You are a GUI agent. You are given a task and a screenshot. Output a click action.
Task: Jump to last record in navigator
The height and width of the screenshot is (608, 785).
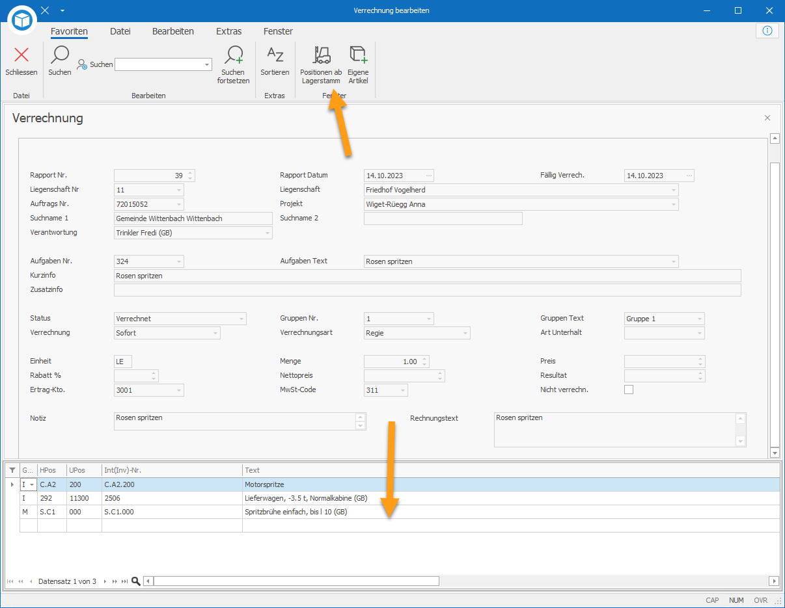coord(125,581)
